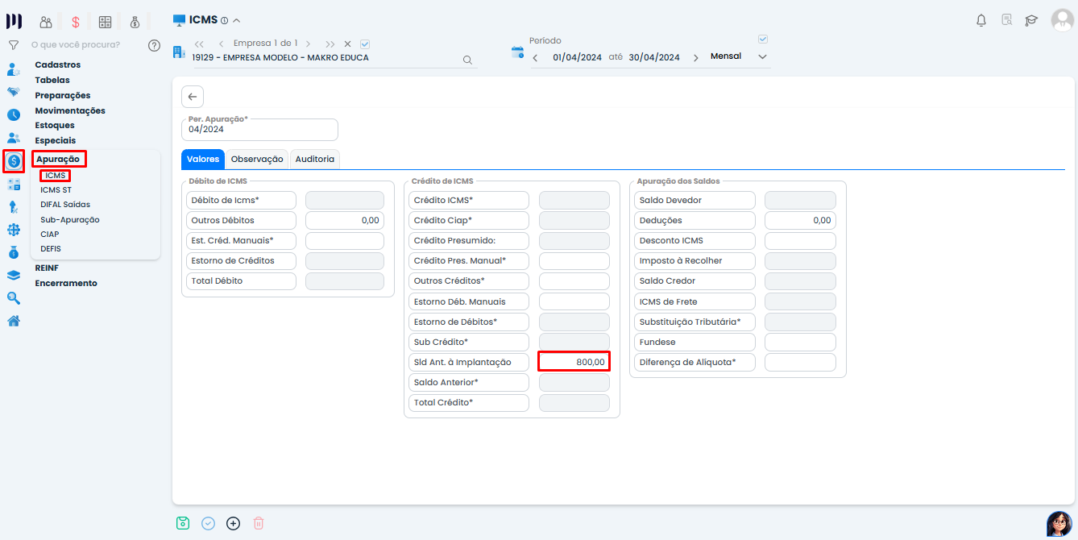Open the notifications bell
Screen dimensions: 1078x540
981,21
